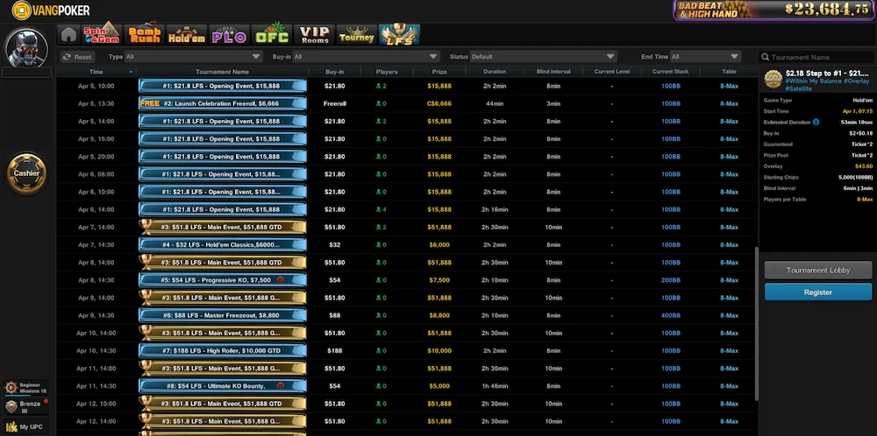Select Apr 12, 10:00 Main Event tournament
This screenshot has width=877, height=436.
tap(223, 404)
